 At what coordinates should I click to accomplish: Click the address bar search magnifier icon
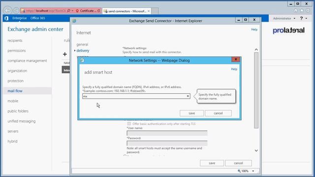click(69, 11)
